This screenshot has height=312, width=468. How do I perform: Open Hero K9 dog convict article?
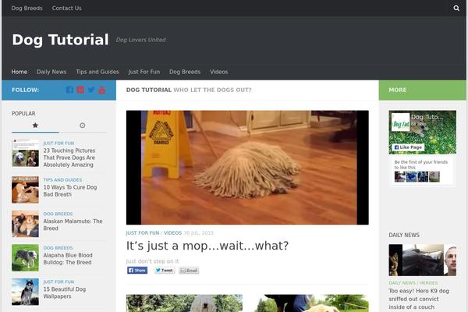pyautogui.click(x=419, y=299)
